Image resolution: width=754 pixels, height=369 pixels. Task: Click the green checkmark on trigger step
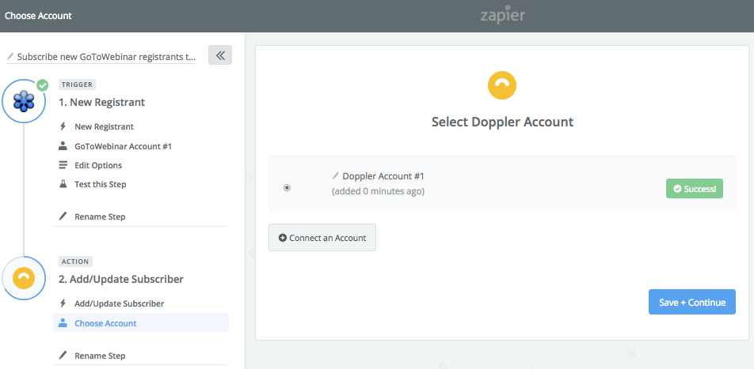[x=43, y=85]
